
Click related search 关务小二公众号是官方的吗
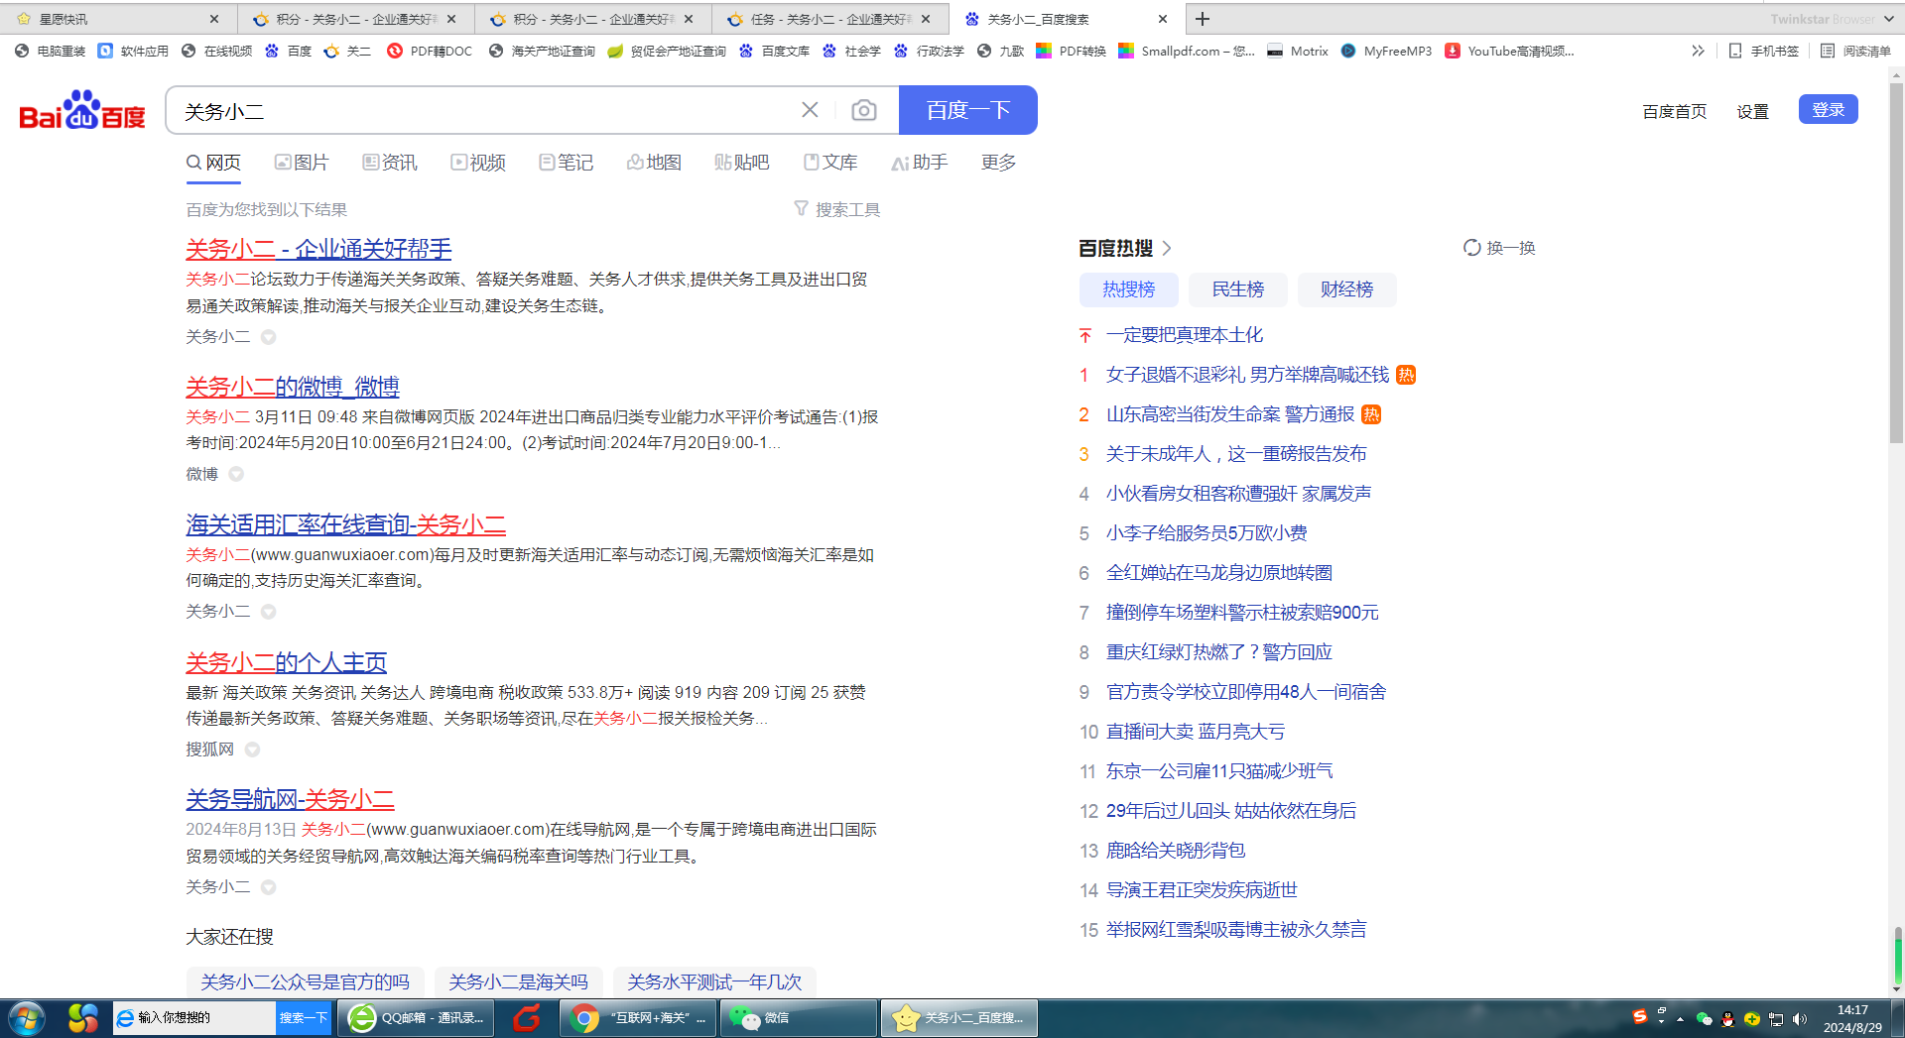(305, 981)
